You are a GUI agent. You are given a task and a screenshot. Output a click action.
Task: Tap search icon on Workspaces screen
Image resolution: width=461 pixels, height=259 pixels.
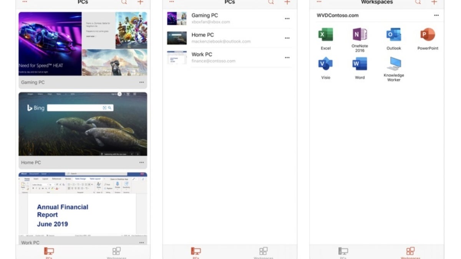pos(418,2)
